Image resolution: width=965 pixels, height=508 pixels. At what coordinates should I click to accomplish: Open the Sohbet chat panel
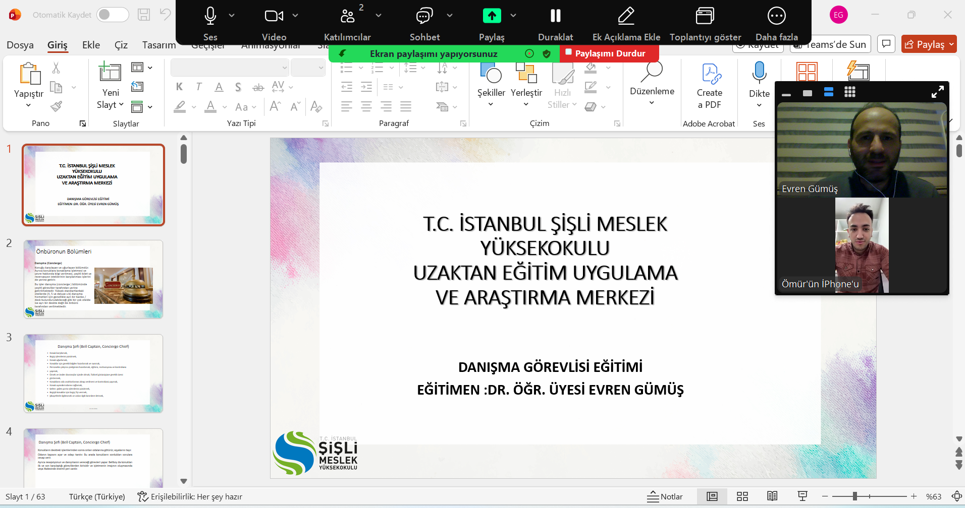click(424, 17)
